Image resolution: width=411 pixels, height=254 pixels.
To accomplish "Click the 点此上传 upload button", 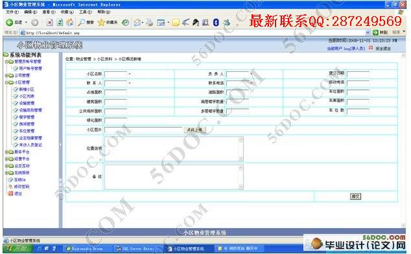I will (x=194, y=130).
